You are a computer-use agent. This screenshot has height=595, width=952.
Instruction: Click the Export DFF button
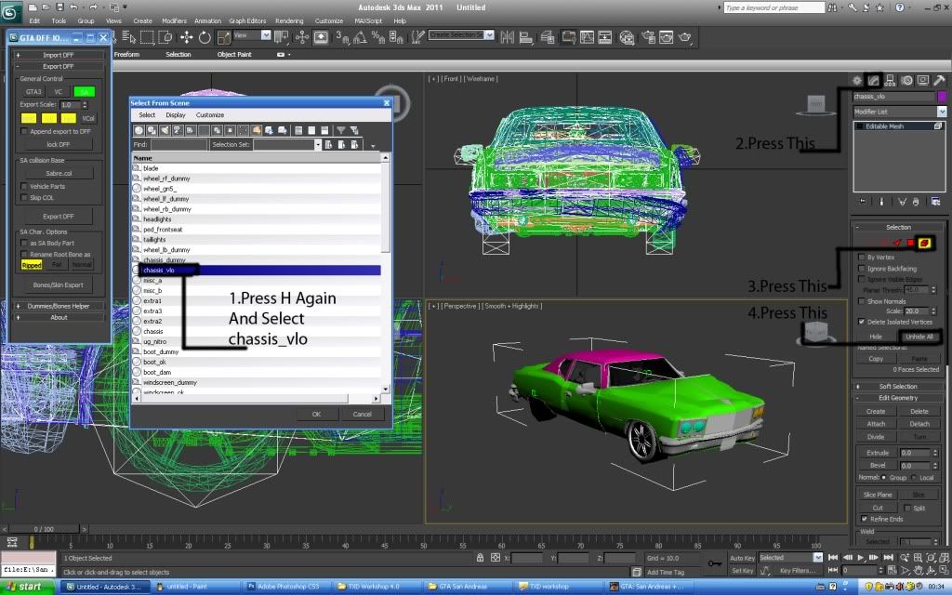pyautogui.click(x=59, y=216)
